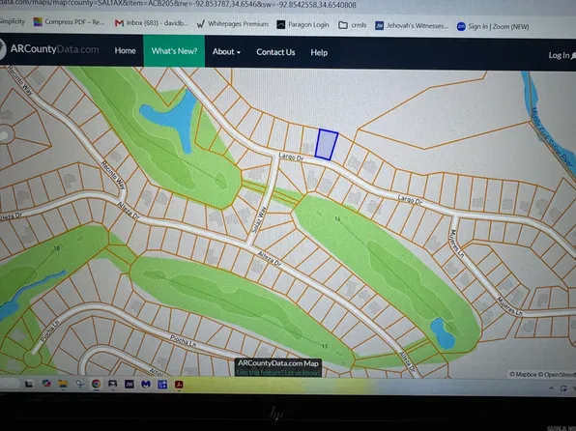
Task: Open Task View in the taskbar
Action: point(29,384)
